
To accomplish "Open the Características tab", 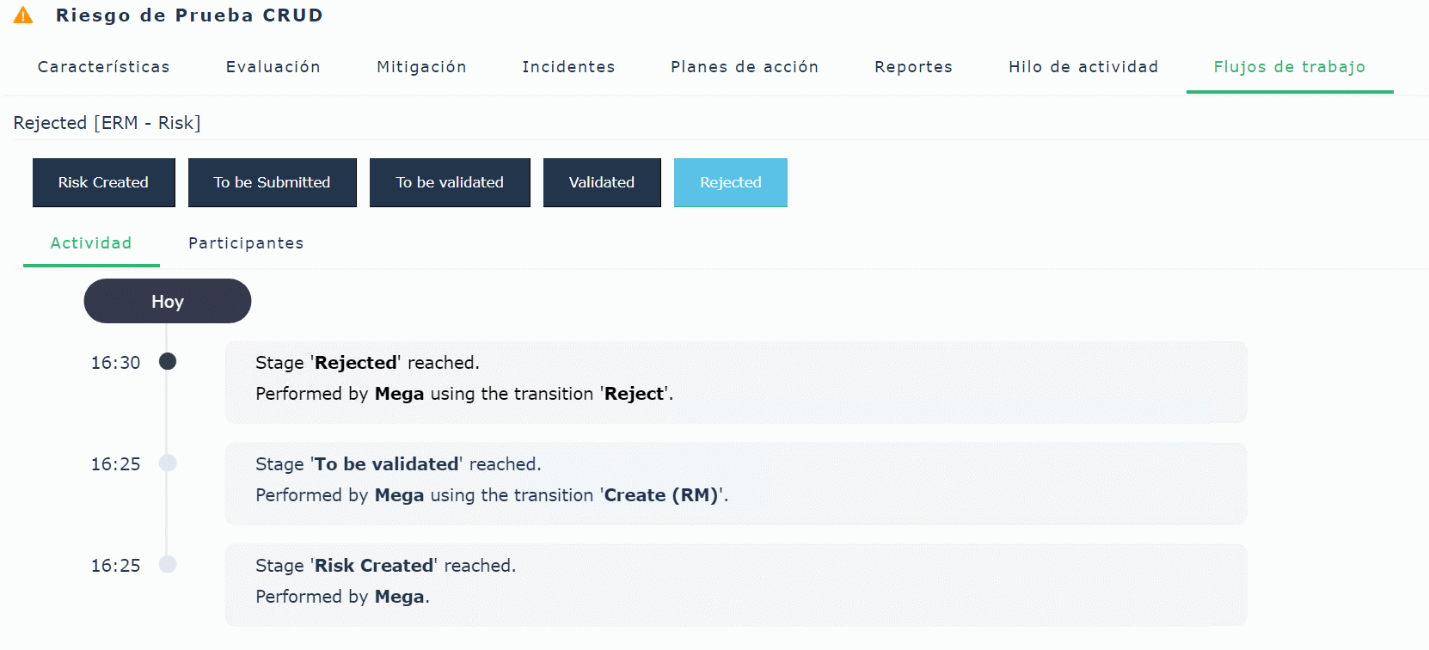I will (104, 67).
